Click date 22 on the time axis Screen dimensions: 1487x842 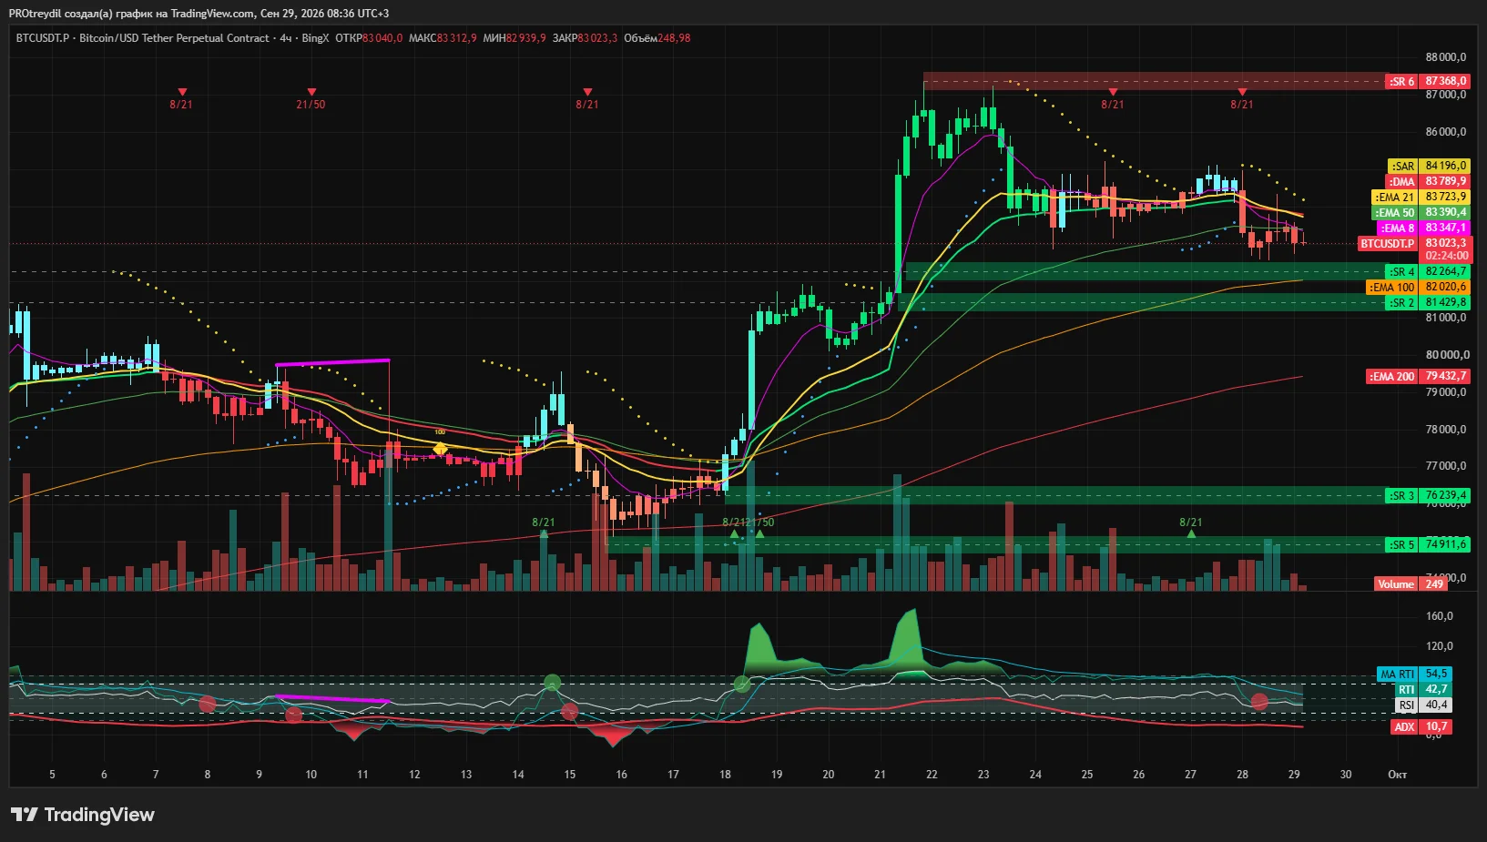tap(932, 775)
